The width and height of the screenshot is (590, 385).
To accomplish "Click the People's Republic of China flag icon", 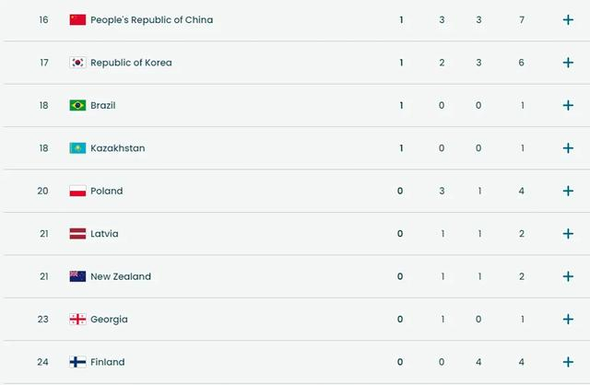I will coord(77,19).
